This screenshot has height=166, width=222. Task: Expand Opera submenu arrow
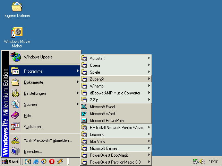149,65
